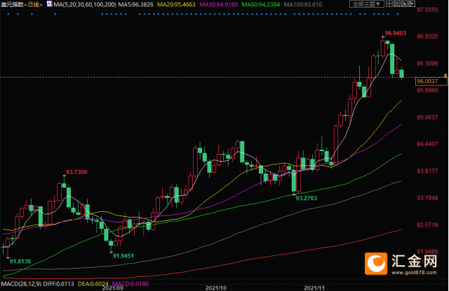Image resolution: width=449 pixels, height=291 pixels.
Task: Click the play-shaped chart tool icon
Action: click(404, 4)
